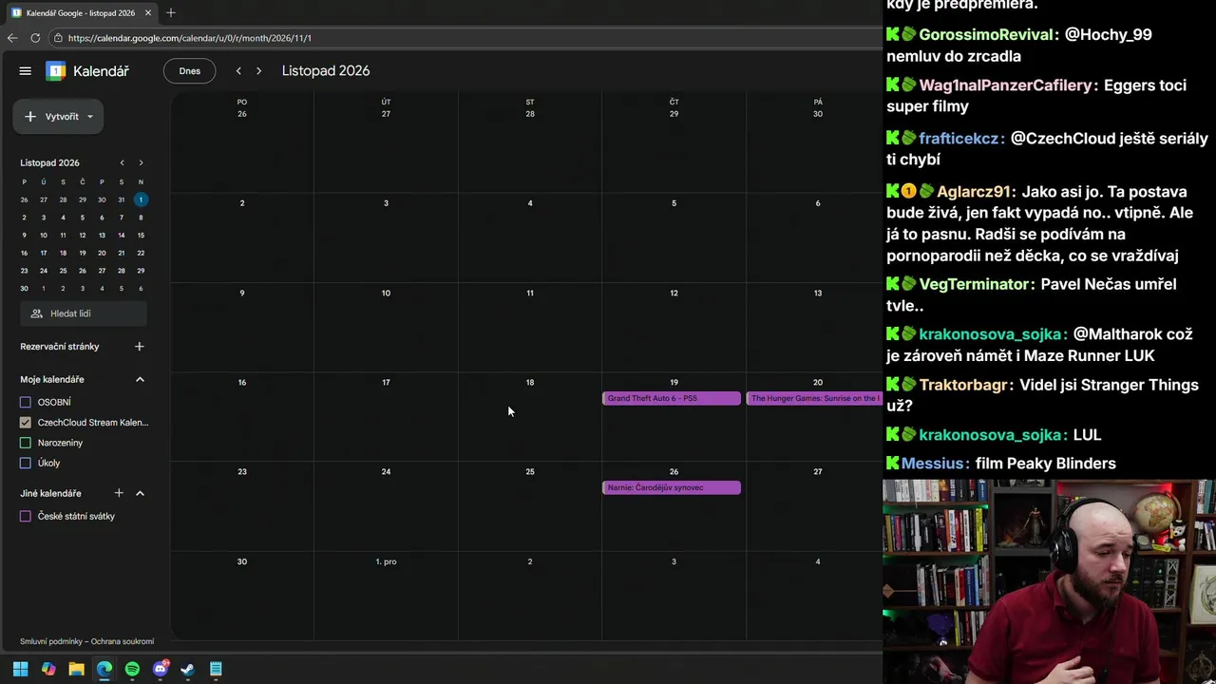Select day 19 in mini calendar

point(83,253)
